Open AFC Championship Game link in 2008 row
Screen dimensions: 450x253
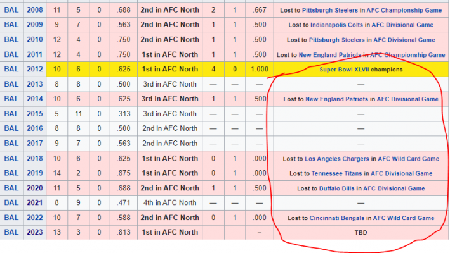pos(404,10)
